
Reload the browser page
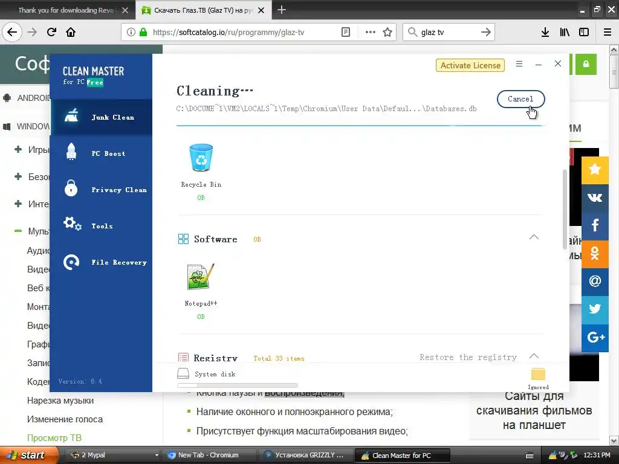51,33
